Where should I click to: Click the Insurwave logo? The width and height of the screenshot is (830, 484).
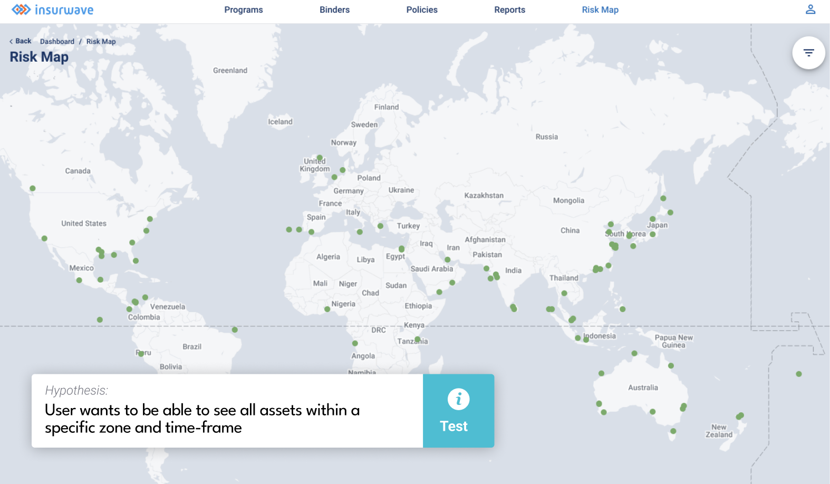[53, 9]
